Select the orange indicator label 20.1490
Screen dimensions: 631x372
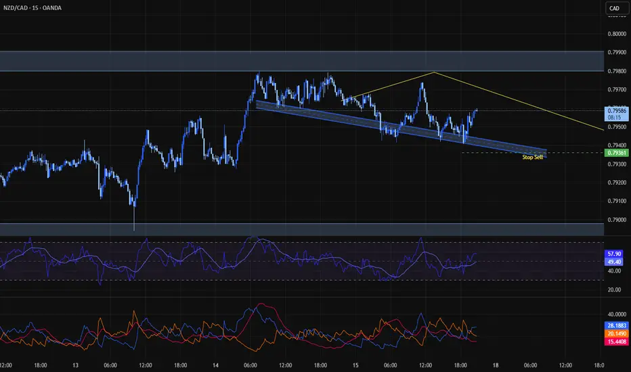[x=617, y=333]
